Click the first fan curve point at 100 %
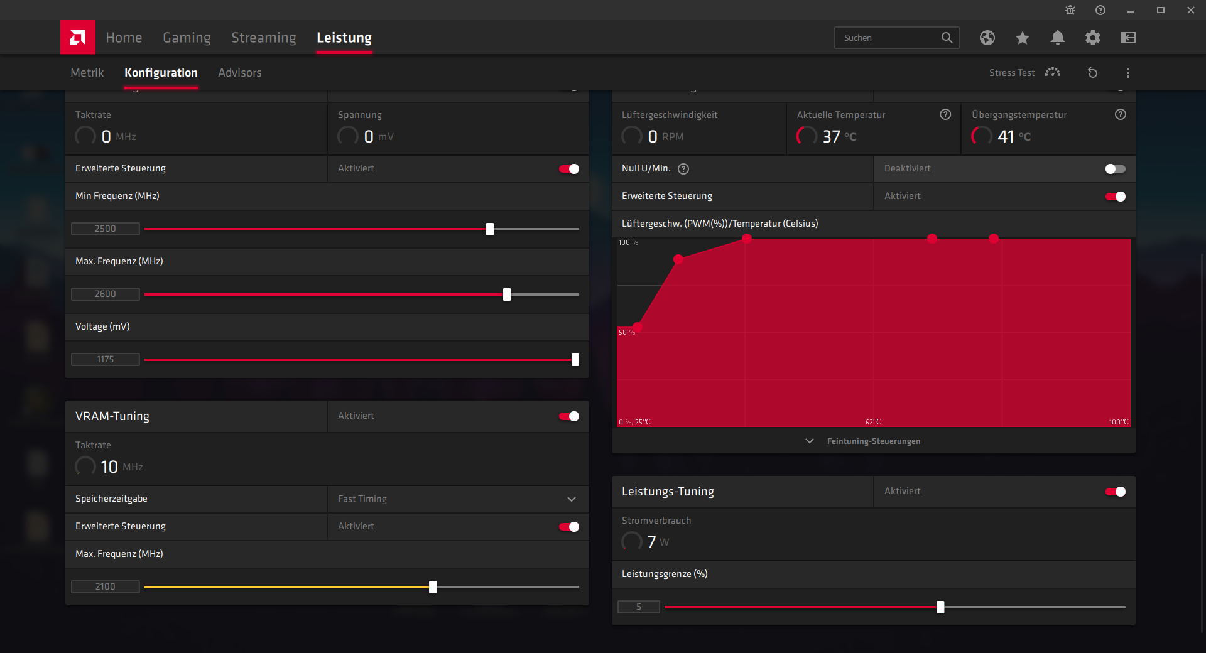The height and width of the screenshot is (653, 1206). click(747, 238)
